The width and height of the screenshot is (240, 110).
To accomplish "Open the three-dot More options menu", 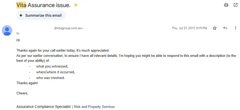I will [x=236, y=28].
